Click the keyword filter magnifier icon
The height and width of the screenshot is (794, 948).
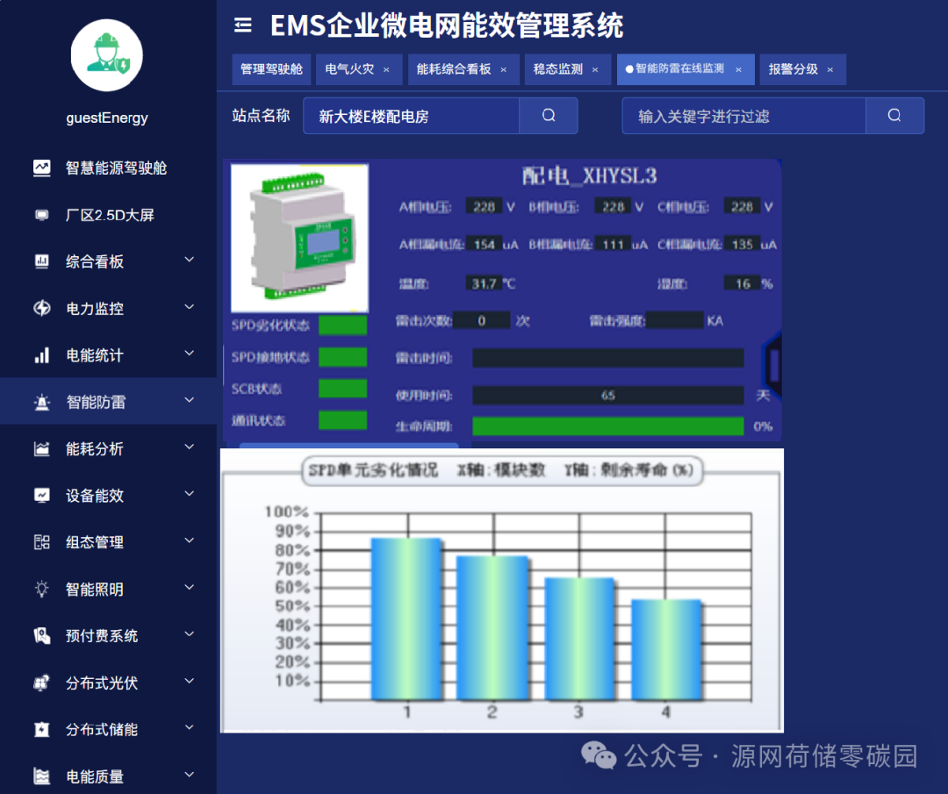coord(894,115)
